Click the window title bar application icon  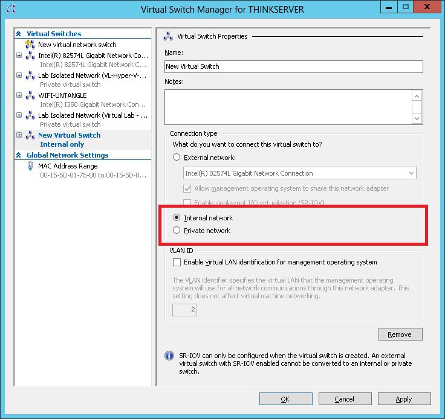pyautogui.click(x=11, y=8)
